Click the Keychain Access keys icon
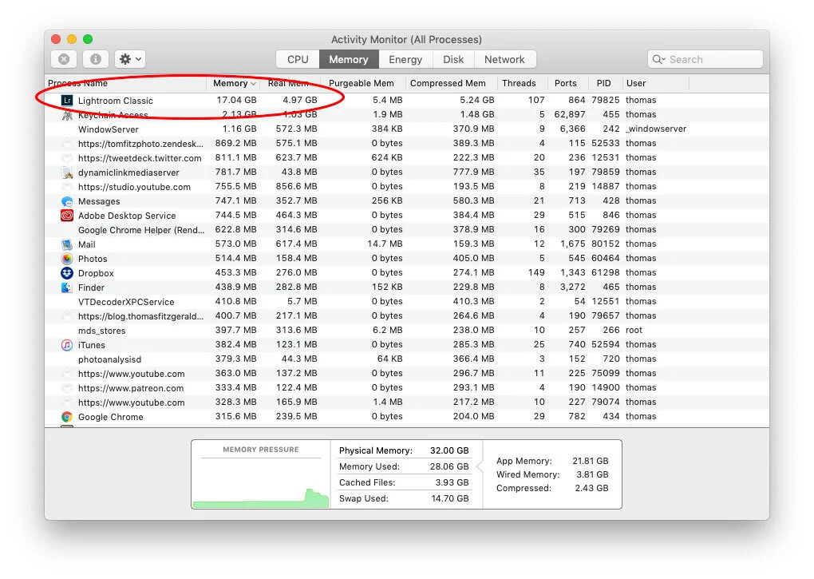Viewport: 814px width, 579px height. (67, 115)
